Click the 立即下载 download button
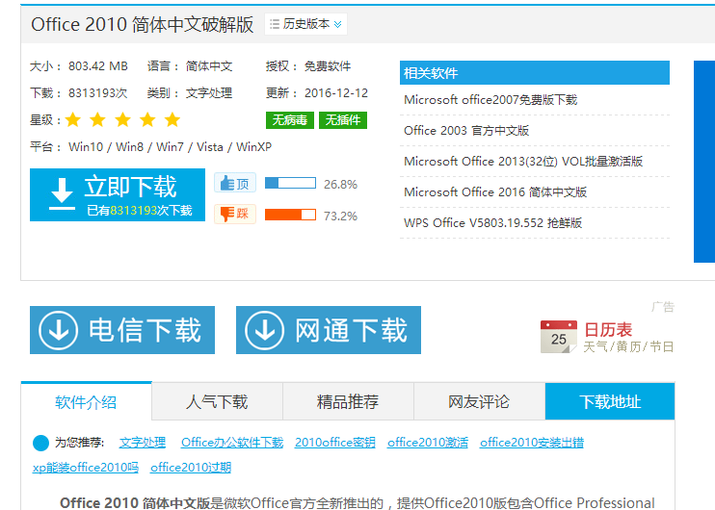This screenshot has width=715, height=510. (118, 195)
